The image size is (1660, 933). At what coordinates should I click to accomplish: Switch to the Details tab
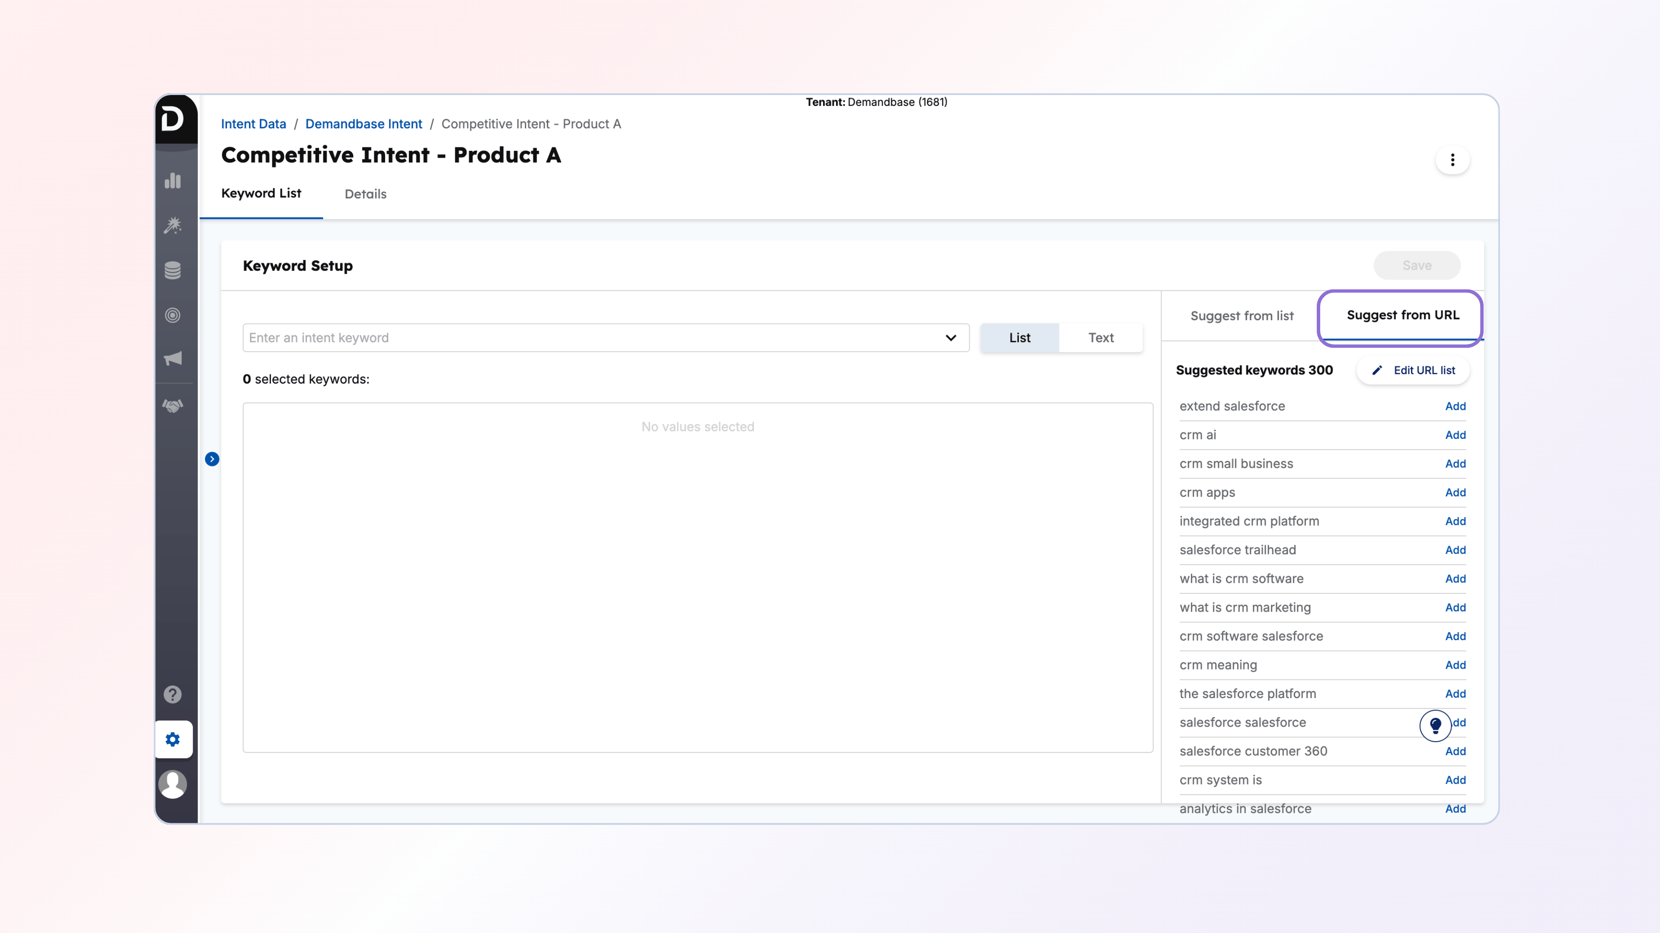(x=365, y=194)
